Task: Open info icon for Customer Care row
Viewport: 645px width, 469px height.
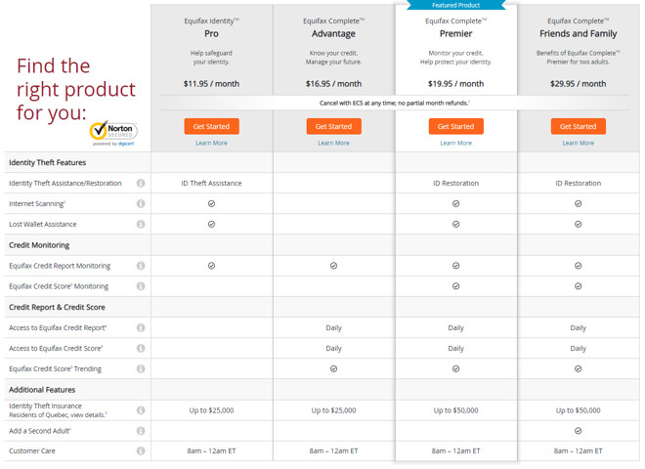Action: (141, 451)
